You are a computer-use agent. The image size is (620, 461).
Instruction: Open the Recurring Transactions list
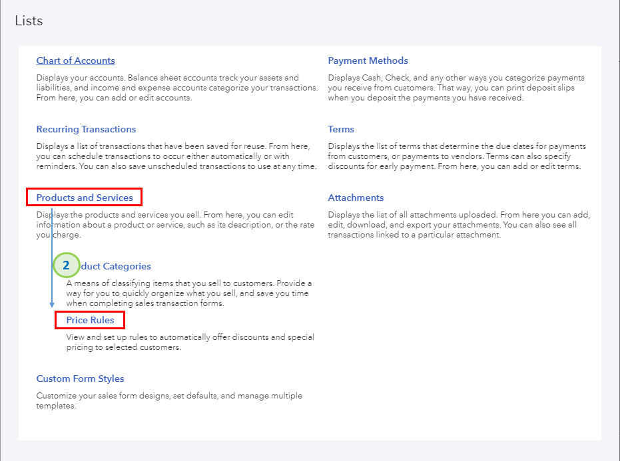(x=86, y=129)
